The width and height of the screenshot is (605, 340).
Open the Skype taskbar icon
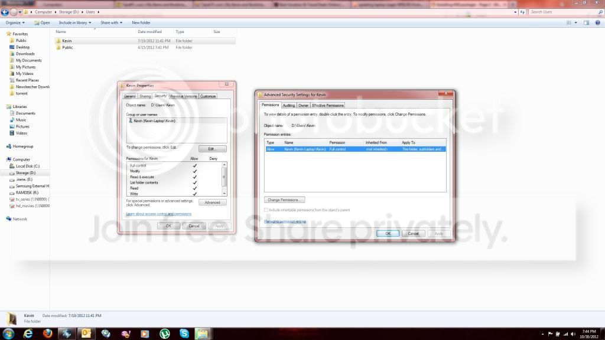184,334
